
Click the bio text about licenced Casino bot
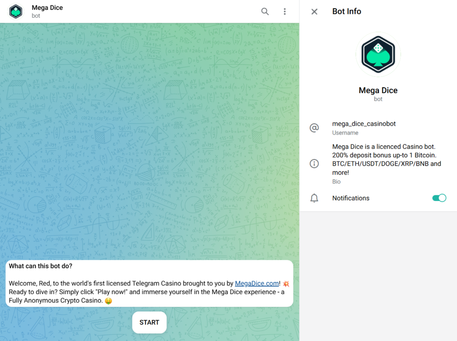pyautogui.click(x=387, y=159)
